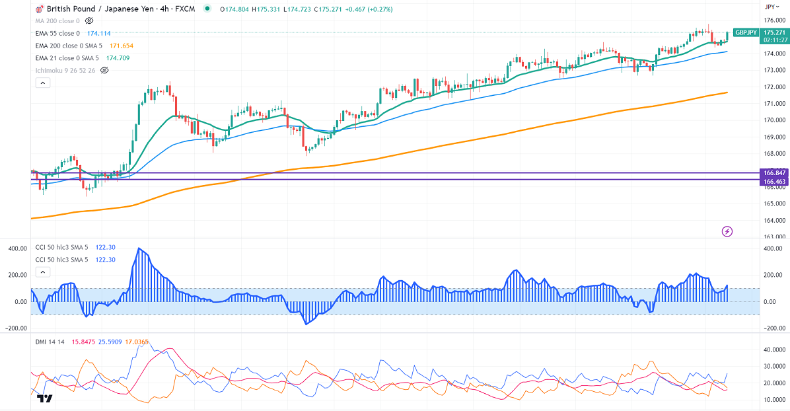Screen dimensions: 790x411
Task: Select the MA 200 close 0 label
Action: coord(57,21)
